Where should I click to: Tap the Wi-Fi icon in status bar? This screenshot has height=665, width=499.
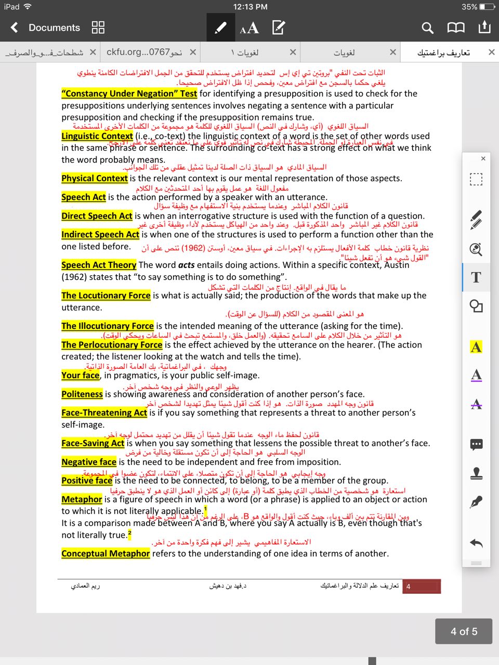point(28,7)
